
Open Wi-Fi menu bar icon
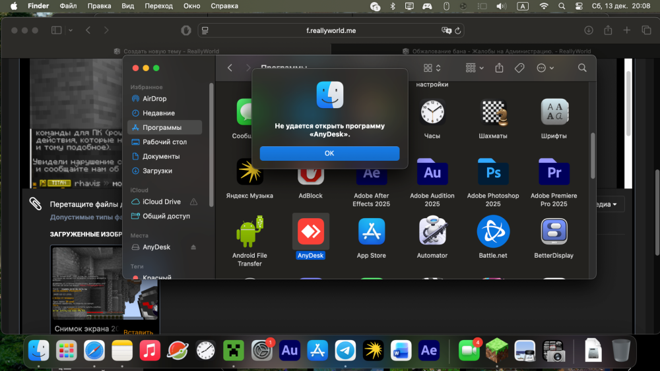(x=544, y=6)
